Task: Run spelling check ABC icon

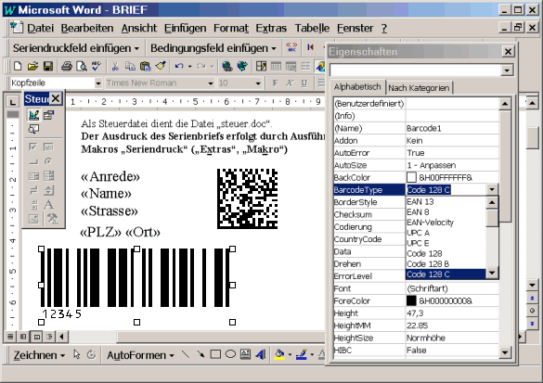Action: [97, 66]
